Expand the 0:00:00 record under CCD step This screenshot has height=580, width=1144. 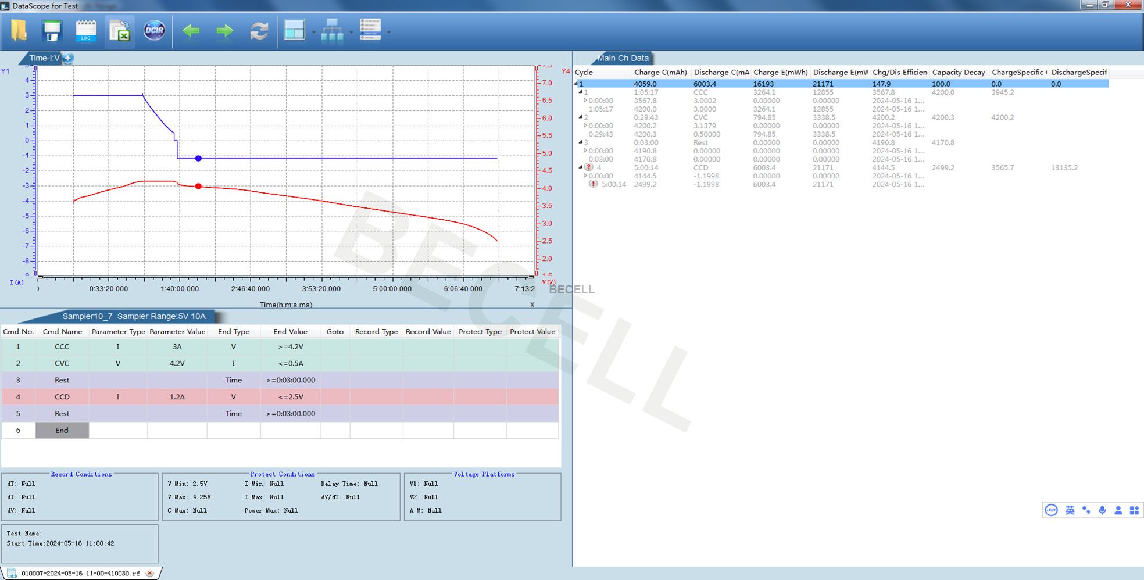click(x=585, y=176)
